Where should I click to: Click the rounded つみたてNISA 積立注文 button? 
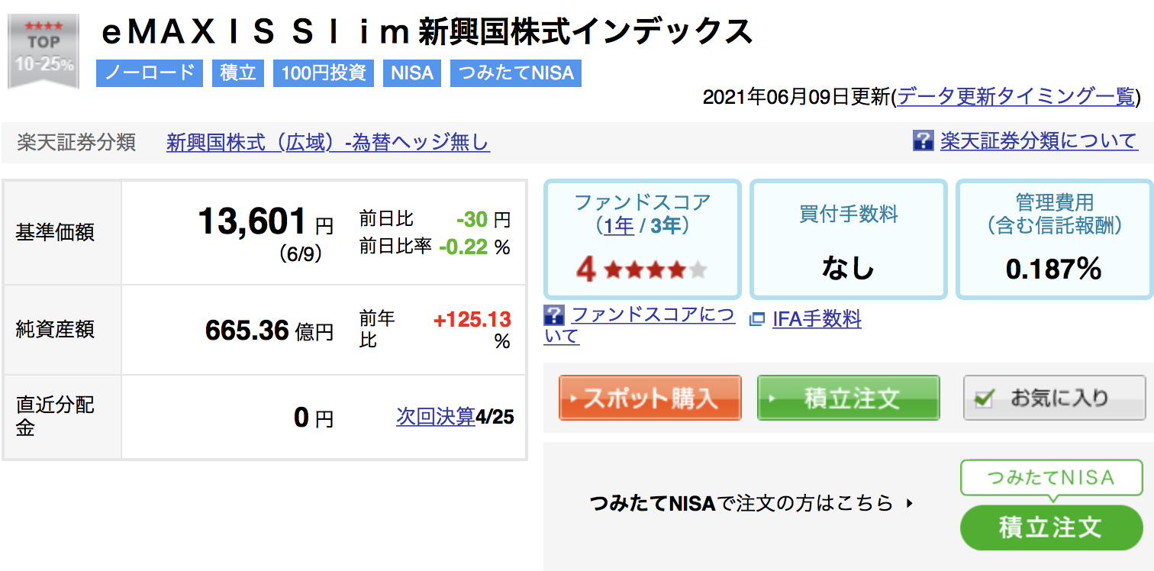[x=1051, y=527]
